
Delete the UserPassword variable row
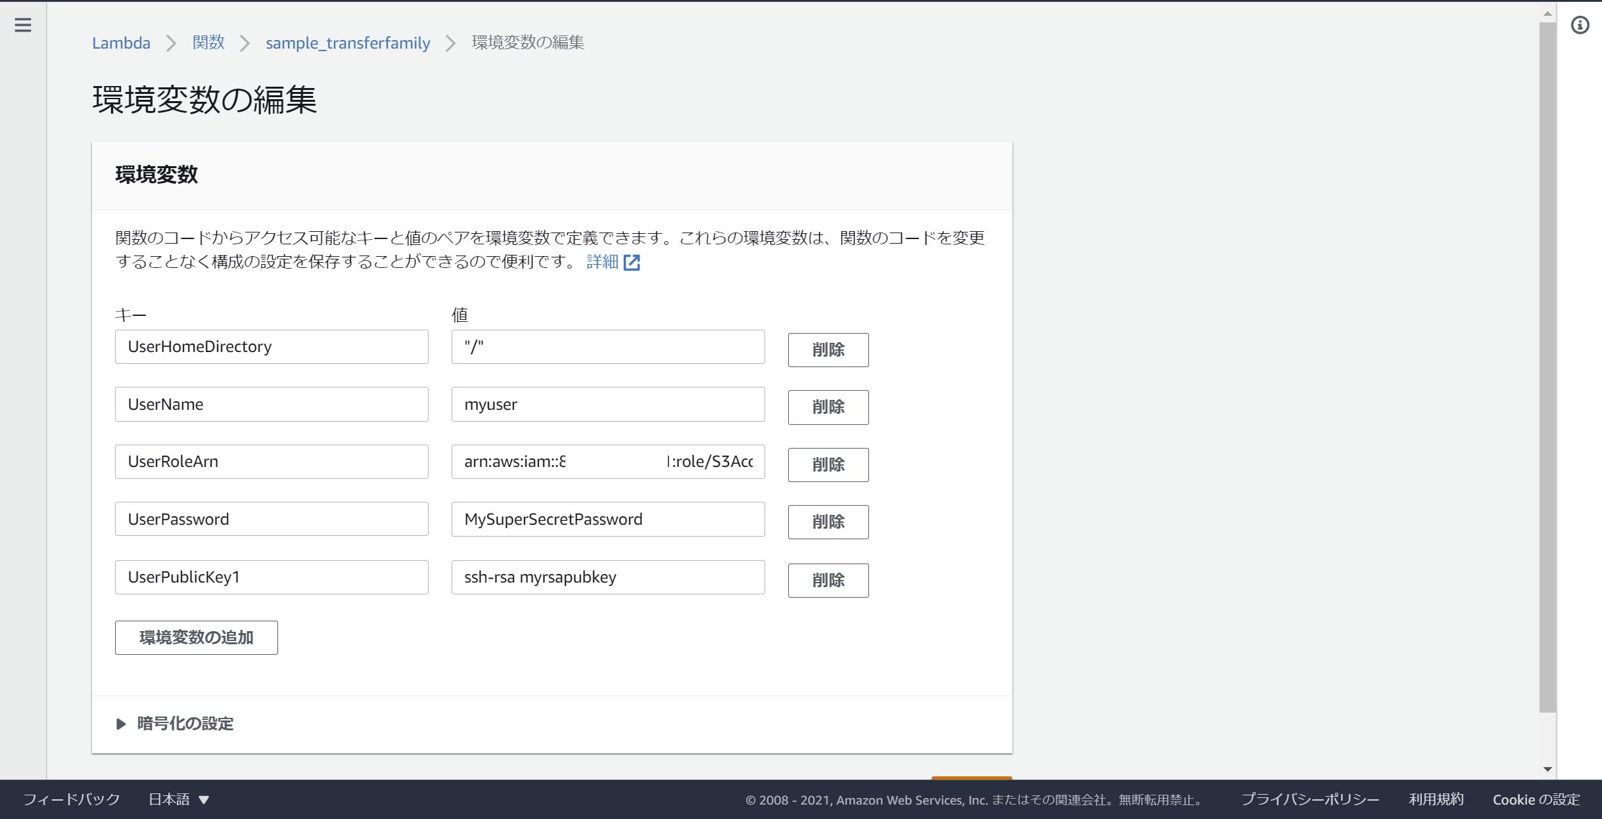pyautogui.click(x=828, y=522)
